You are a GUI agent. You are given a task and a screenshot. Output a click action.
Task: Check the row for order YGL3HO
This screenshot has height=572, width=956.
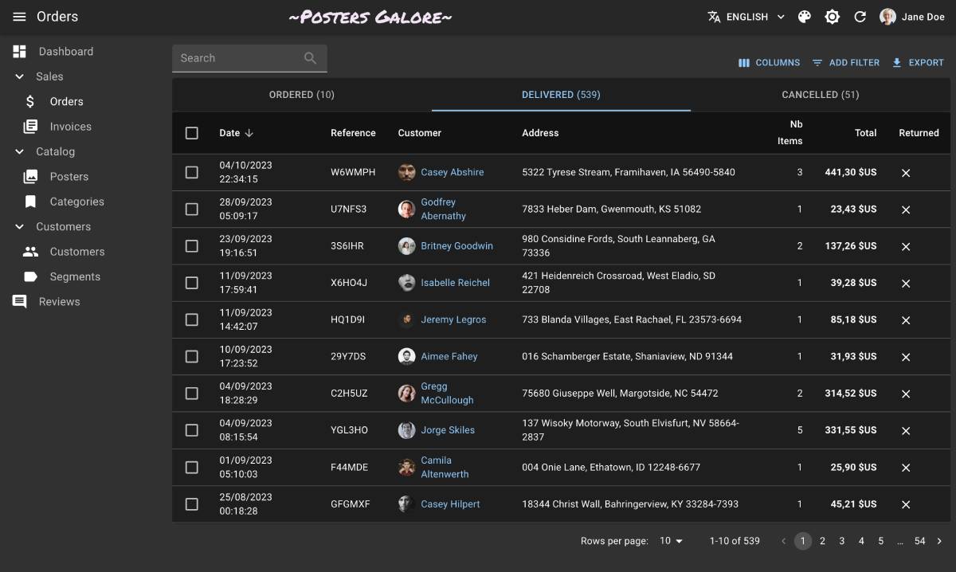(191, 430)
